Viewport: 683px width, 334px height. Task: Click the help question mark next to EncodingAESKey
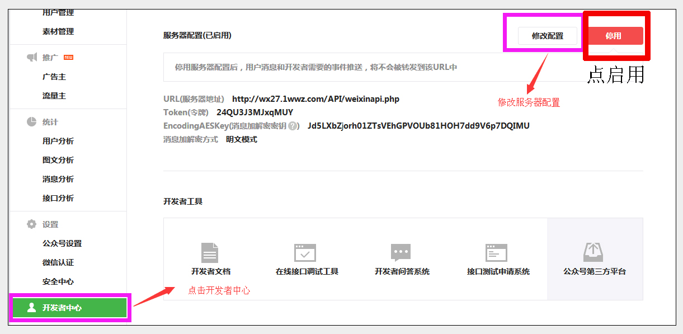(x=293, y=126)
